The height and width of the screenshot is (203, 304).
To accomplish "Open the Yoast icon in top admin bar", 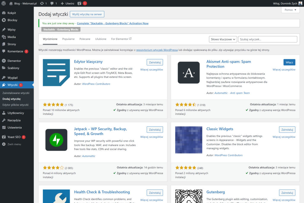I will [x=80, y=3].
